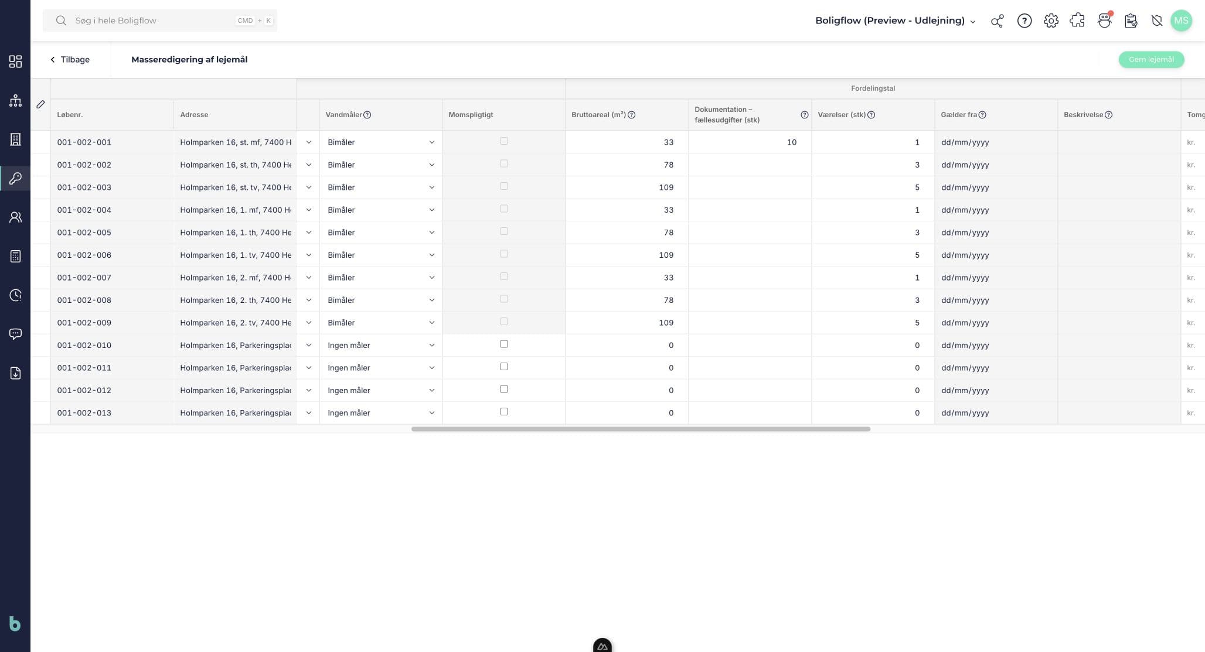Viewport: 1205px width, 652px height.
Task: Toggle Momspligtigt checkbox for row 001-002-005
Action: click(x=504, y=231)
